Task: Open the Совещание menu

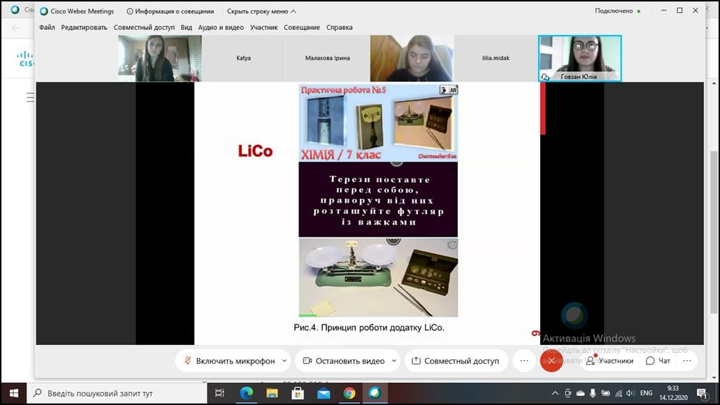Action: pyautogui.click(x=301, y=28)
